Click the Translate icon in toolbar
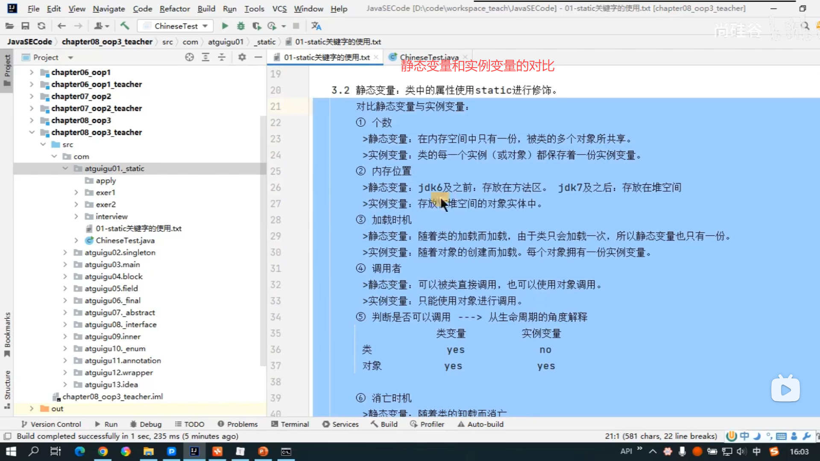820x461 pixels. click(316, 26)
